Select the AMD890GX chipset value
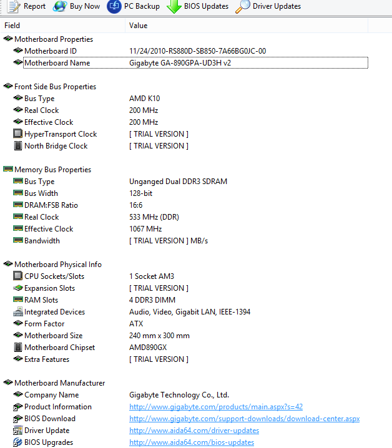 148,348
